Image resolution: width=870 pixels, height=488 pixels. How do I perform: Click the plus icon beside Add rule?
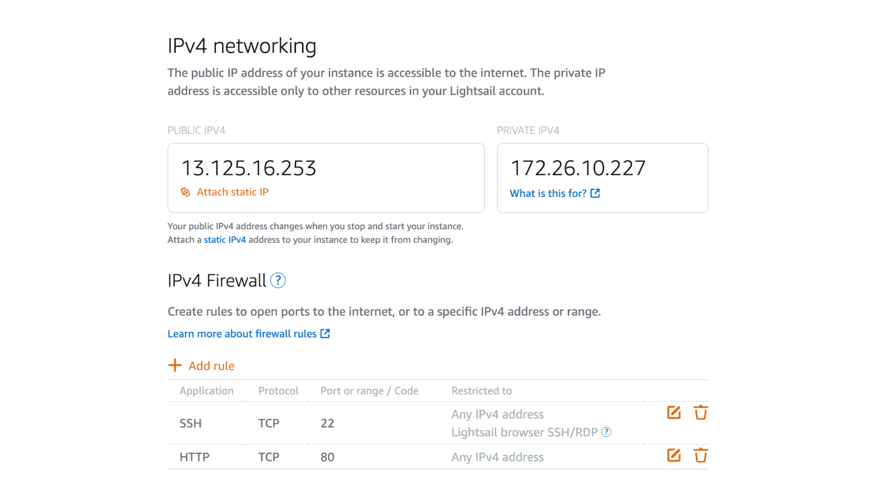coord(175,366)
